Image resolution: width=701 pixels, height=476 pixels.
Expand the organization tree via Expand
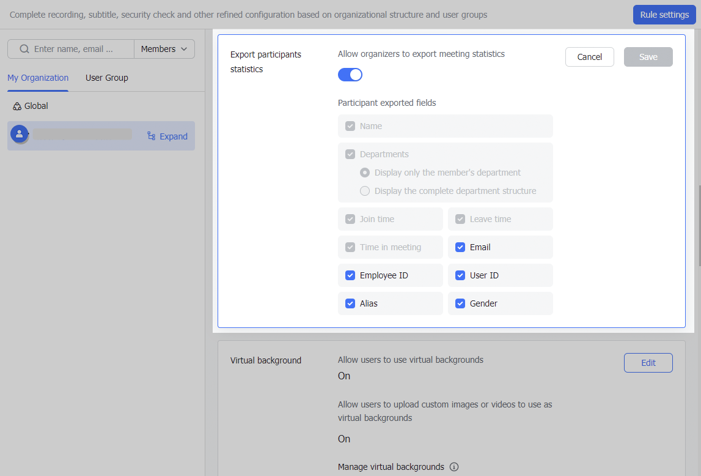(x=167, y=136)
